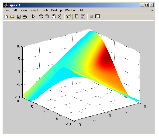Image resolution: width=159 pixels, height=138 pixels.
Task: Click the dock figure arrow icon
Action: coord(152,10)
